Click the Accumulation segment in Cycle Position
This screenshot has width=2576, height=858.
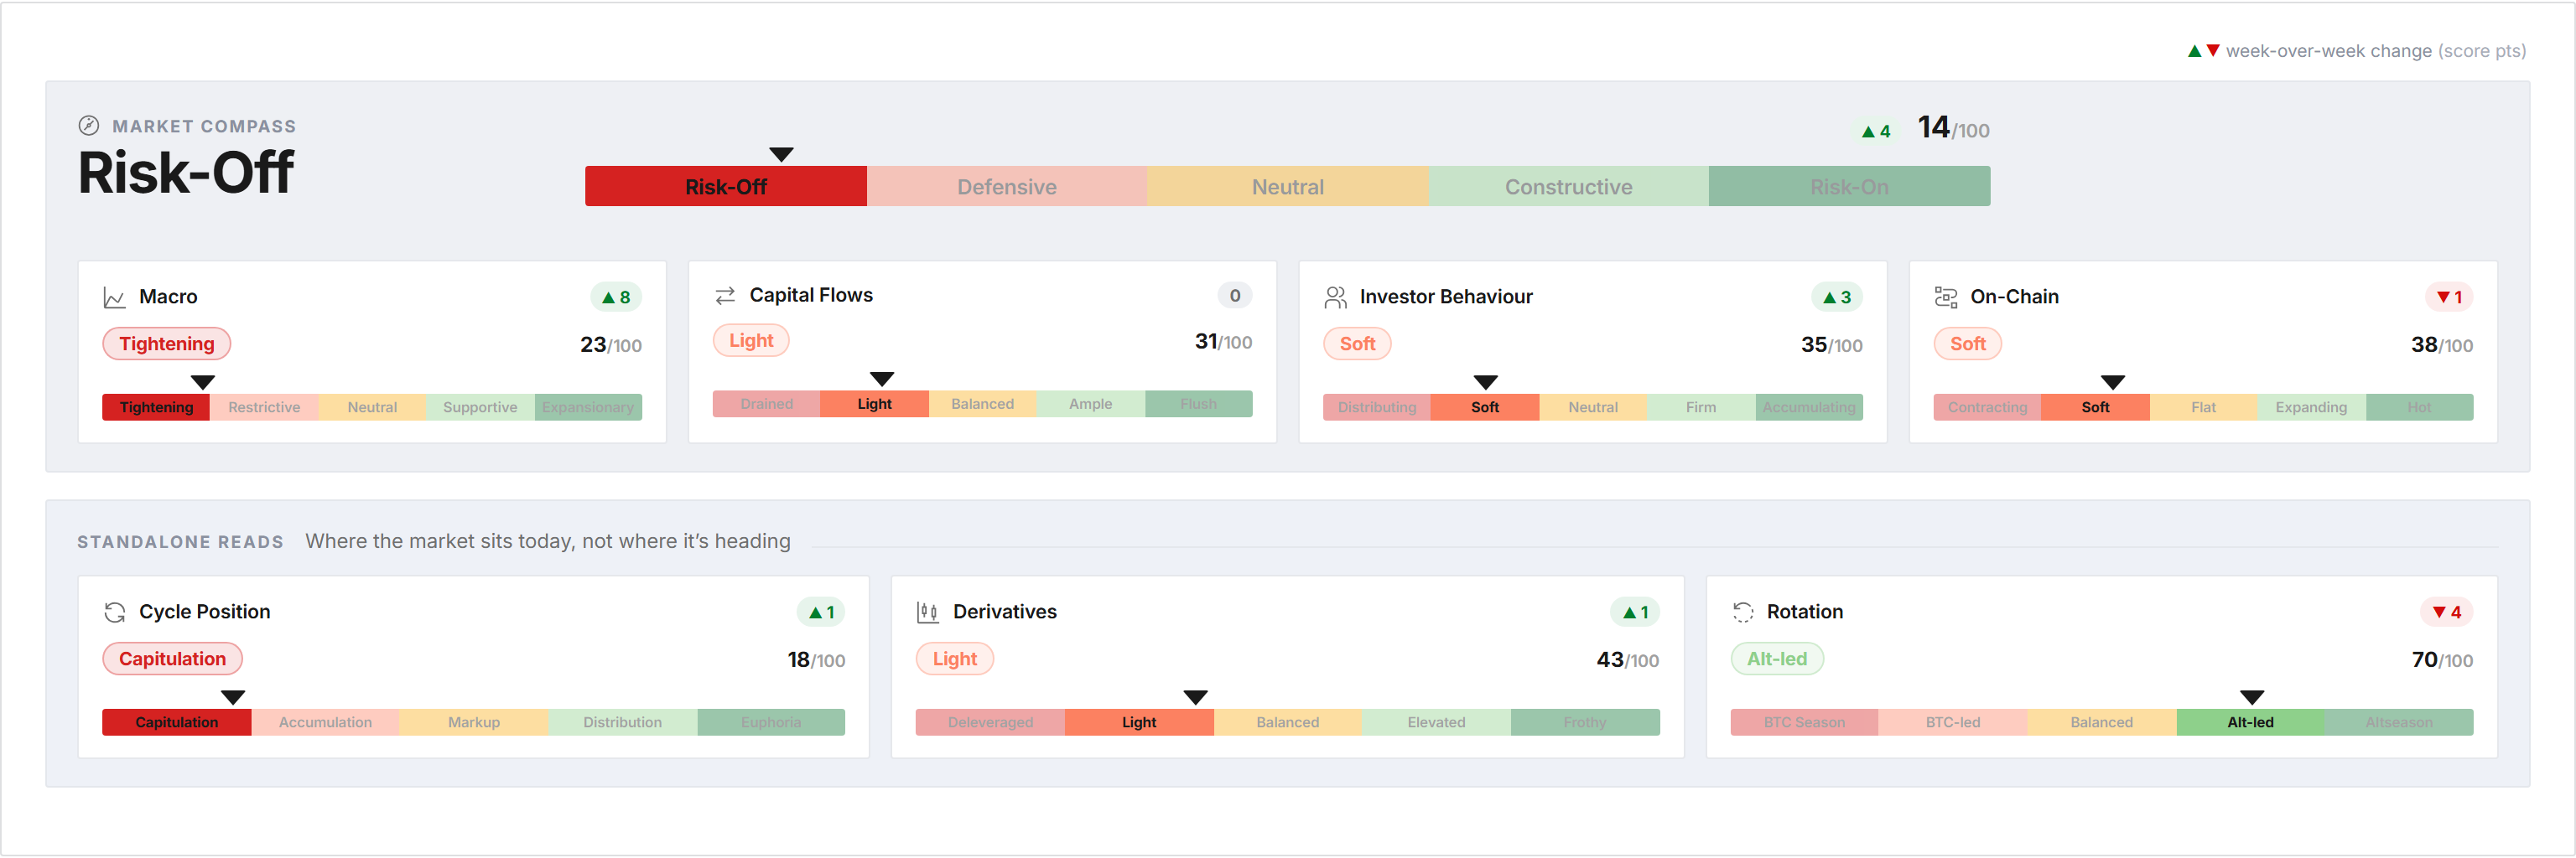point(325,722)
